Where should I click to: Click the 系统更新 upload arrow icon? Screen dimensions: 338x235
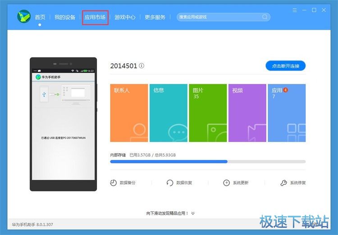point(226,183)
